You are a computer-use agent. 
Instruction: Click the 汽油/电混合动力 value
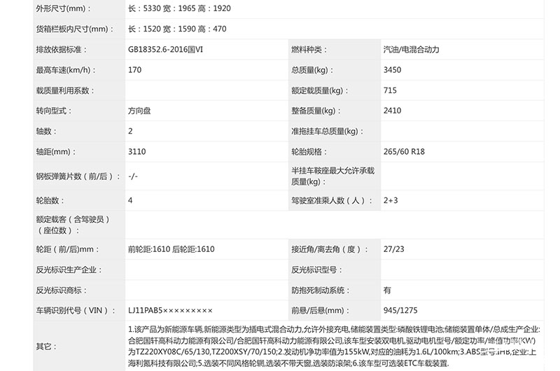point(412,50)
